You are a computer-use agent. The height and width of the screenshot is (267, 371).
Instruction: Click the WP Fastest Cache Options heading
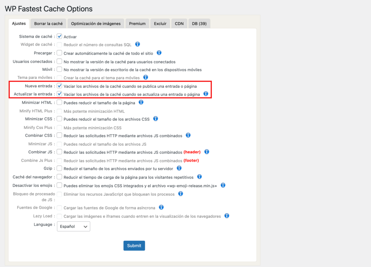[x=49, y=9]
